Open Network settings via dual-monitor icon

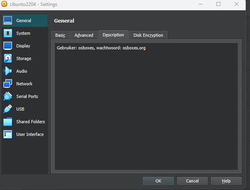[7, 83]
